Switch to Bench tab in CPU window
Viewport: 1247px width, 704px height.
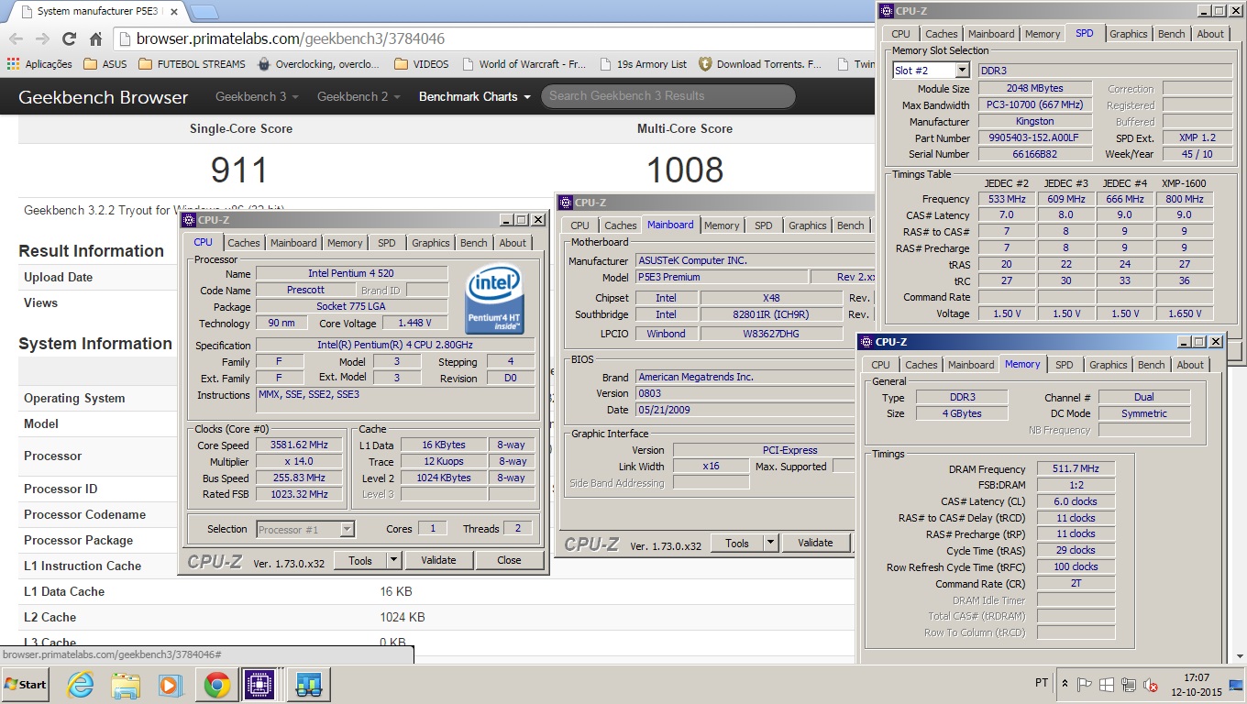pos(474,243)
